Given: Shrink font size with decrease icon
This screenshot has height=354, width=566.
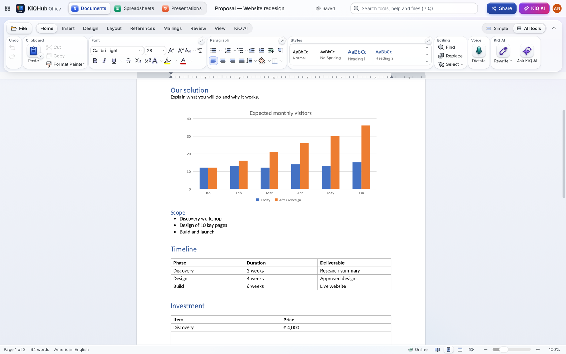Looking at the screenshot, I should (x=180, y=51).
